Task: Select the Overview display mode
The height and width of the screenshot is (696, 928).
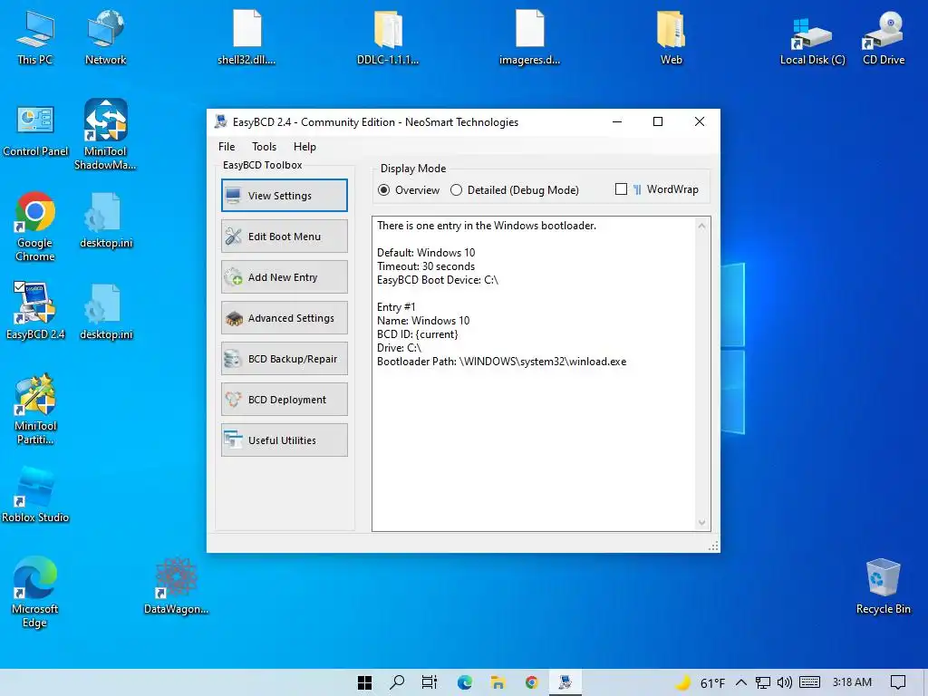Action: [x=409, y=190]
